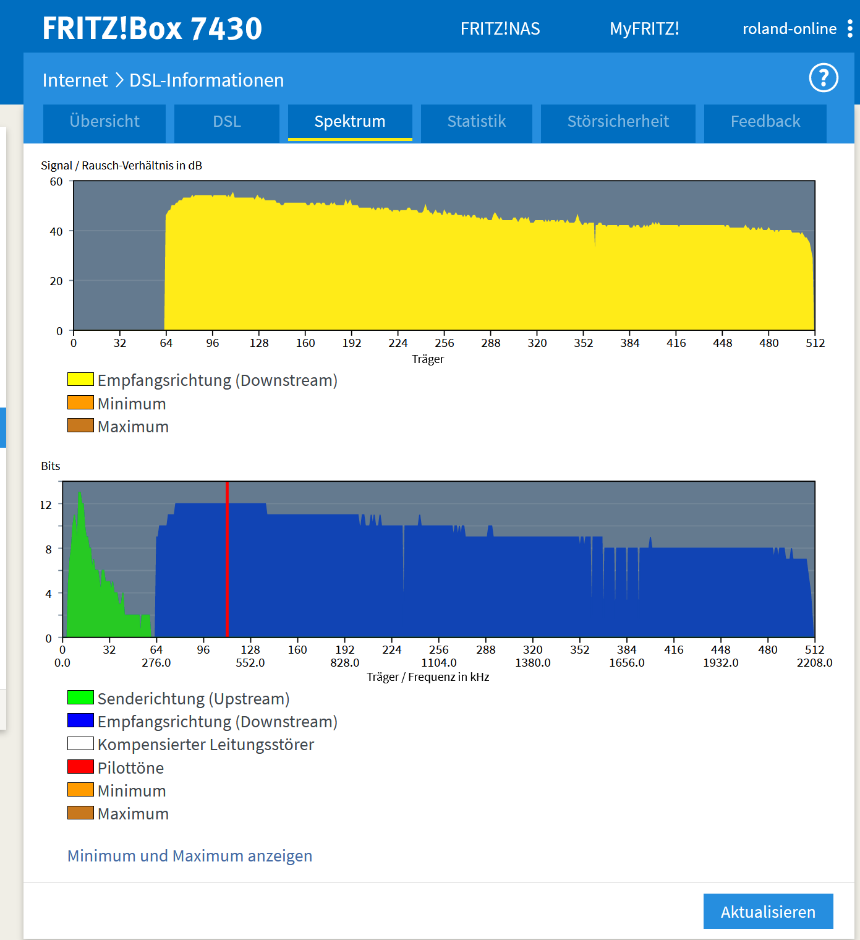Screen dimensions: 860x940
Task: Go to the Statistik tab
Action: (477, 122)
